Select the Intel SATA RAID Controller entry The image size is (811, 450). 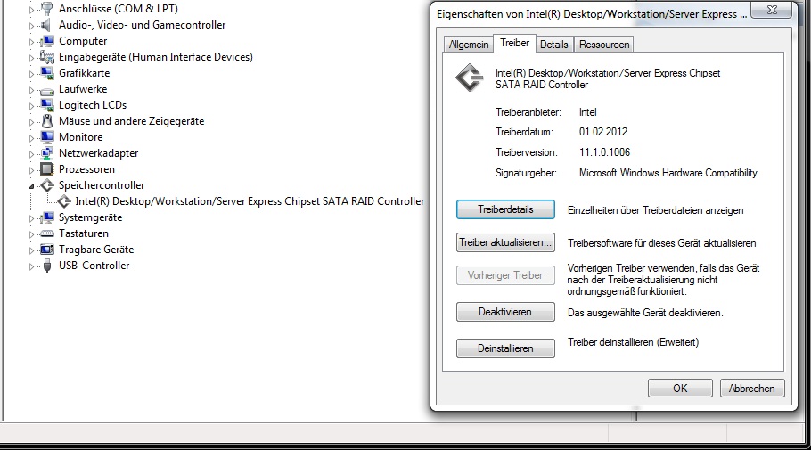250,201
